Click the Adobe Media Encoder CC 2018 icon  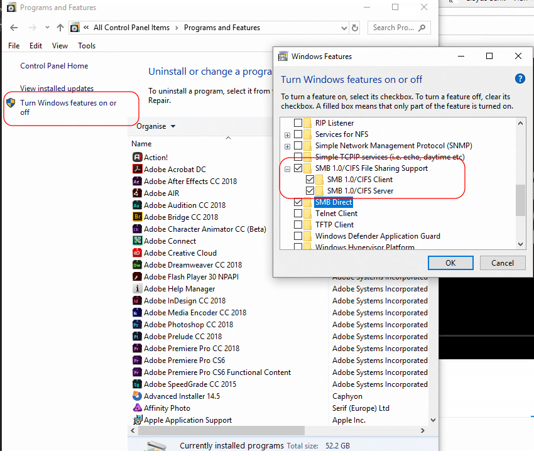(137, 312)
